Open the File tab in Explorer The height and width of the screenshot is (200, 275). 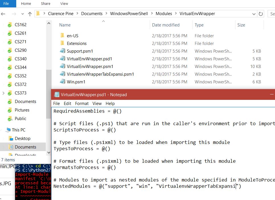(6, 4)
